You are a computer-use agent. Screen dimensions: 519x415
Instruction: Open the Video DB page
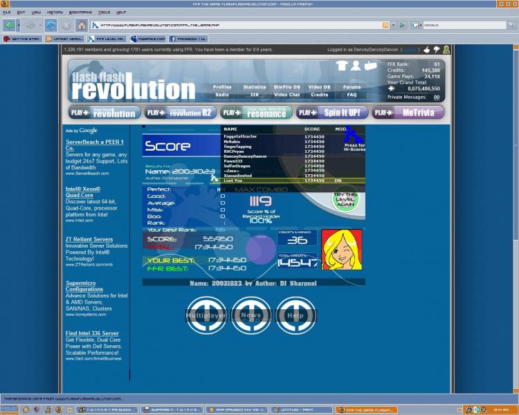pyautogui.click(x=320, y=87)
